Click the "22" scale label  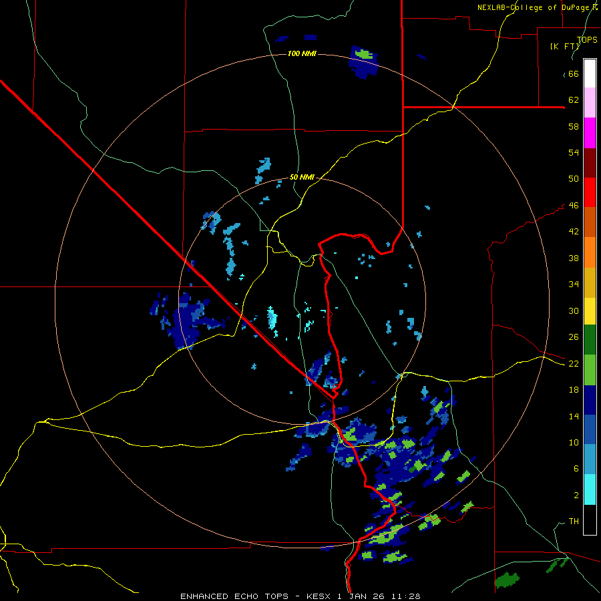pyautogui.click(x=574, y=363)
